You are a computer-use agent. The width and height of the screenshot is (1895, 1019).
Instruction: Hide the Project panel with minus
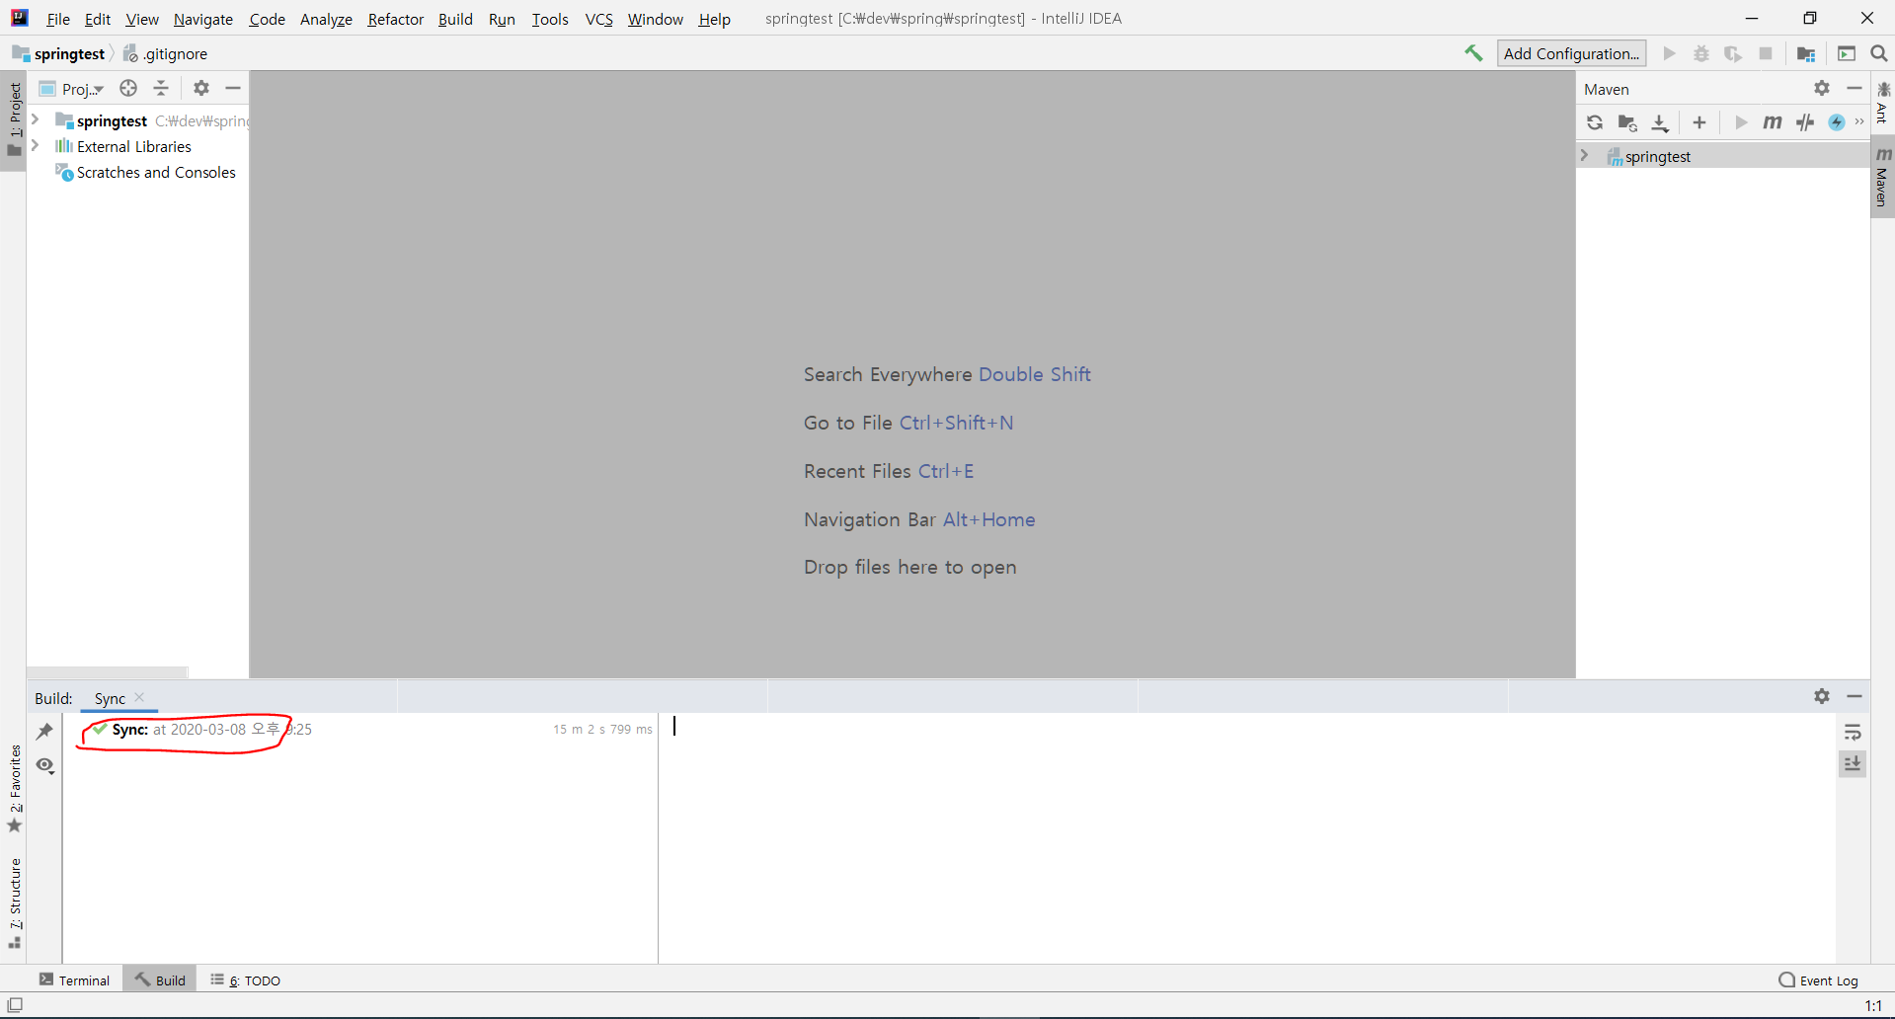coord(233,88)
